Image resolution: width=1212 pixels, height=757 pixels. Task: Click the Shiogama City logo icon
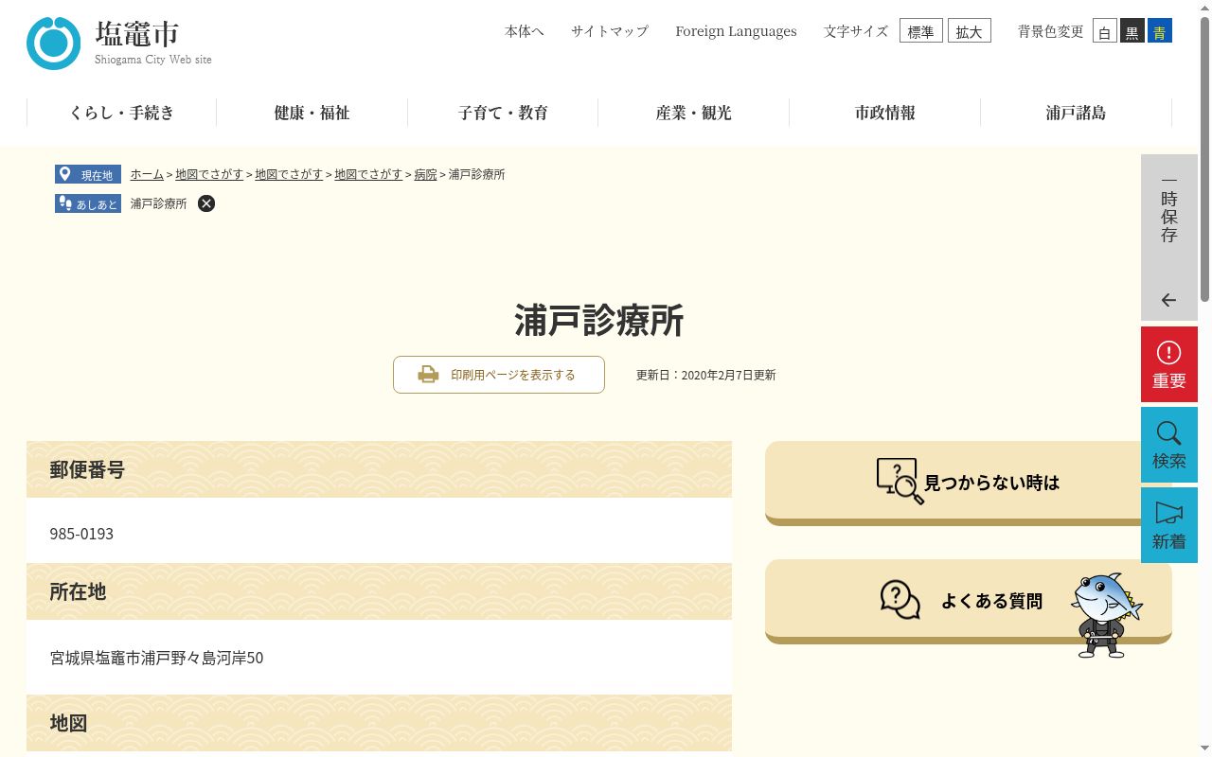pyautogui.click(x=54, y=44)
